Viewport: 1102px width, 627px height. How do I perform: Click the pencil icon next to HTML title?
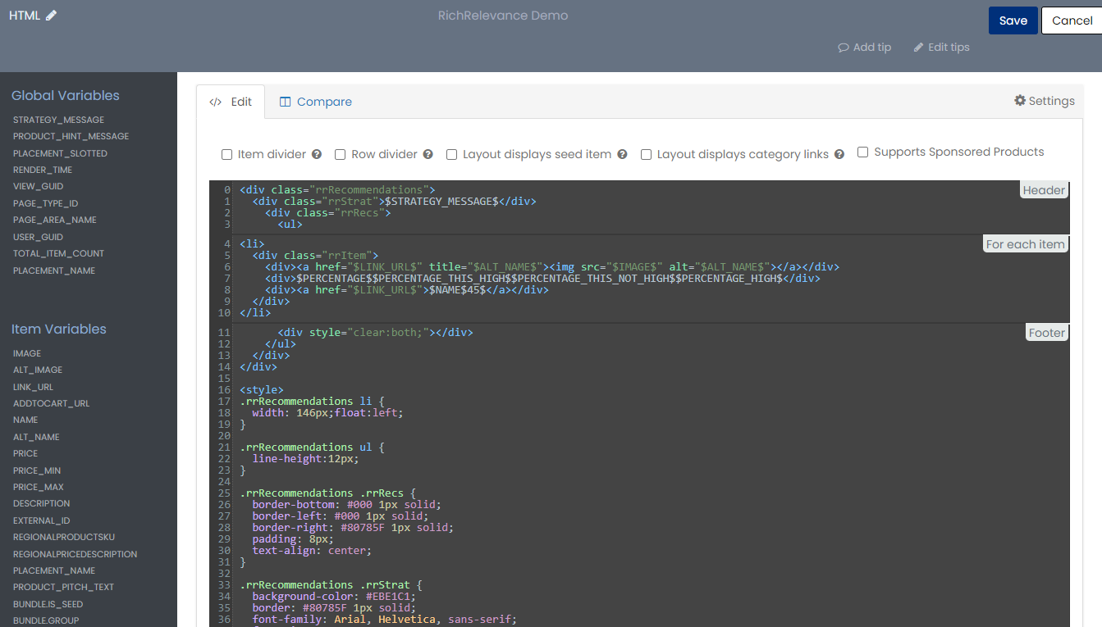tap(52, 16)
